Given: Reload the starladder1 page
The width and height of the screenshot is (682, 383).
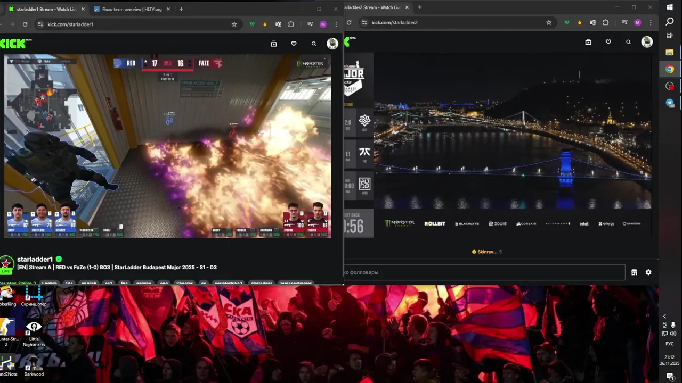Looking at the screenshot, I should pyautogui.click(x=25, y=24).
